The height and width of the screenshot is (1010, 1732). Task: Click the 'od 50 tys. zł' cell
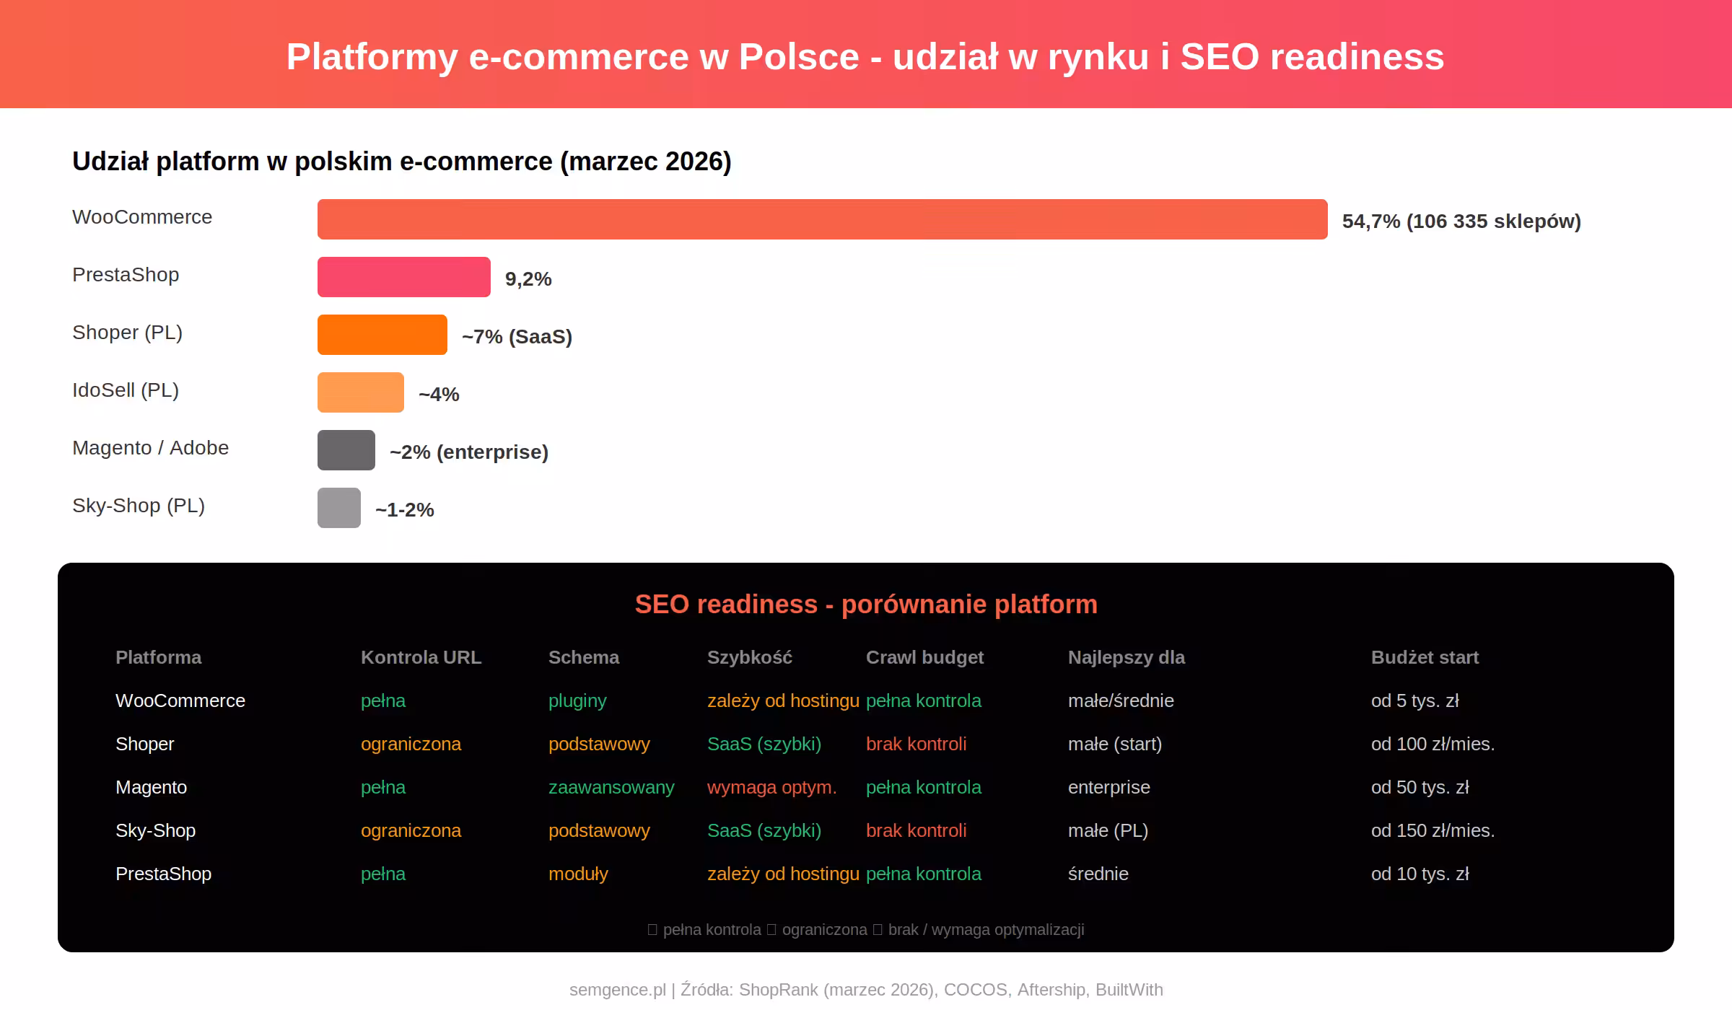coord(1420,787)
